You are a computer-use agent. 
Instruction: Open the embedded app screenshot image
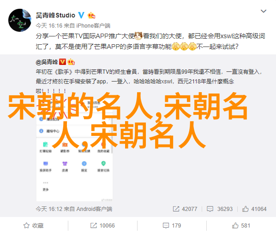tap(74, 150)
